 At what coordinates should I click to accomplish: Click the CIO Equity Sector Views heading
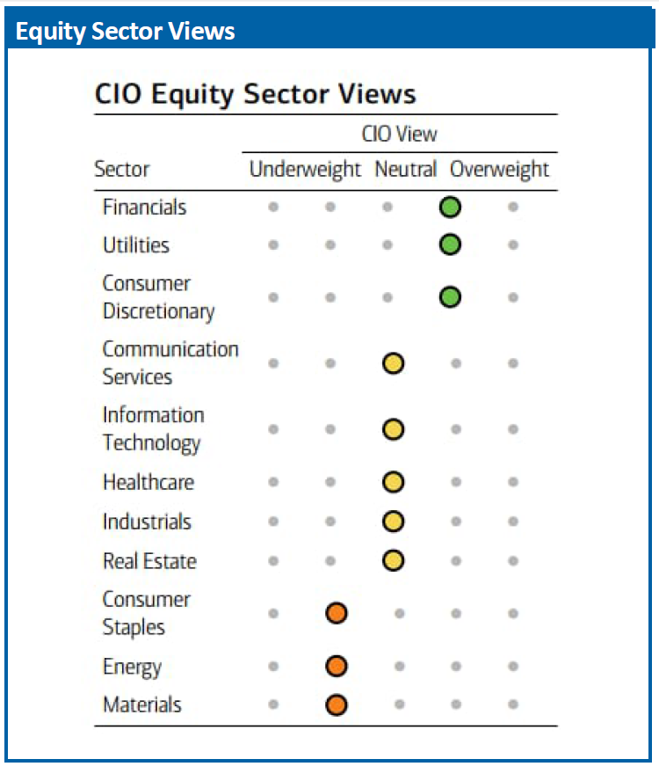click(x=255, y=95)
